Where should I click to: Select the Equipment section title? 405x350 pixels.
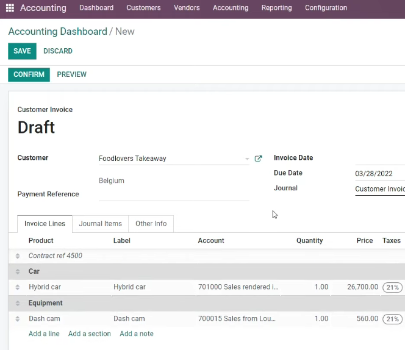click(x=46, y=303)
